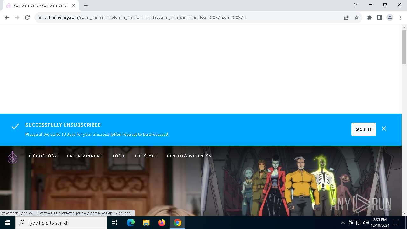Image resolution: width=407 pixels, height=229 pixels.
Task: Open Chrome three-dot menu
Action: [400, 17]
